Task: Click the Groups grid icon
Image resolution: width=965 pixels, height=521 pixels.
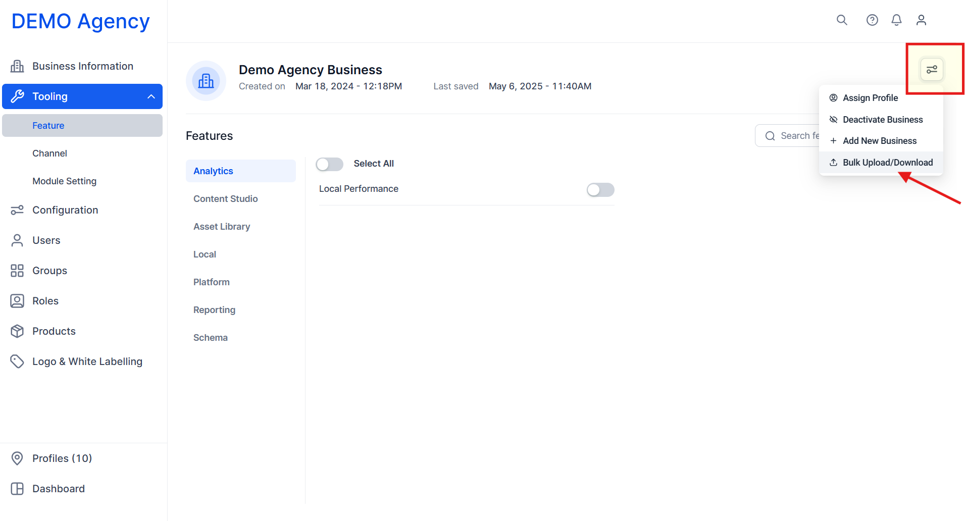Action: (17, 271)
